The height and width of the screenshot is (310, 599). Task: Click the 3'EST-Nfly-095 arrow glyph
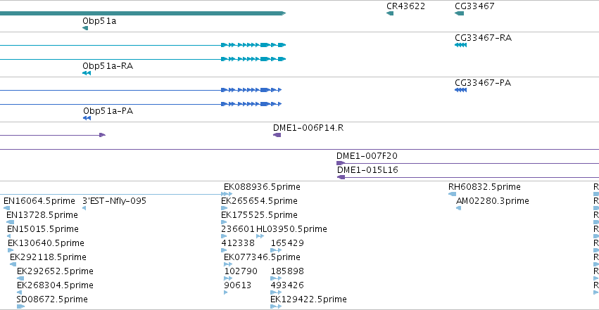pyautogui.click(x=84, y=208)
